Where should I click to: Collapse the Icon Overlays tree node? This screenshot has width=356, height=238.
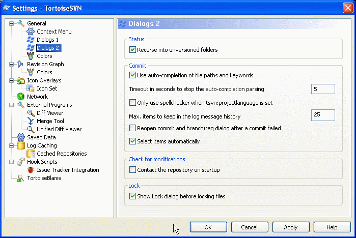(x=11, y=80)
